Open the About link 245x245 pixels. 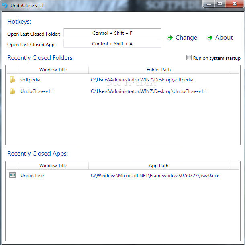224,38
